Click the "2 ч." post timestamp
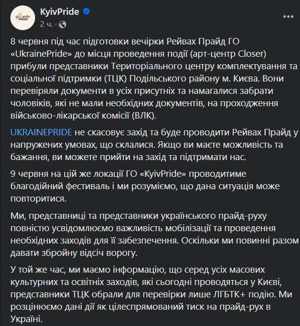Image resolution: width=300 pixels, height=326 pixels. (x=46, y=24)
